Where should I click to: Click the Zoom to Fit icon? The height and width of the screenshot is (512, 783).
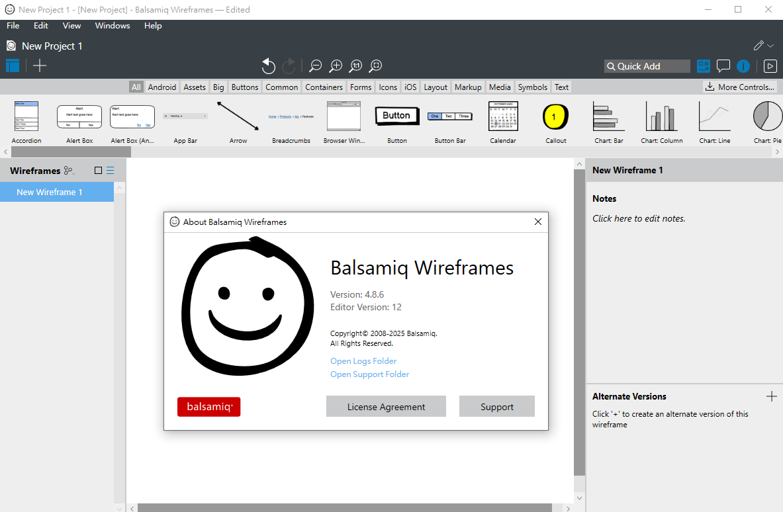tap(376, 65)
